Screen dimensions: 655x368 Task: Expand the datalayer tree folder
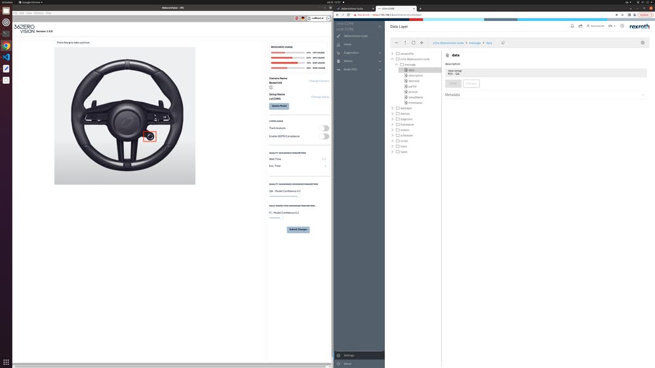pos(393,108)
